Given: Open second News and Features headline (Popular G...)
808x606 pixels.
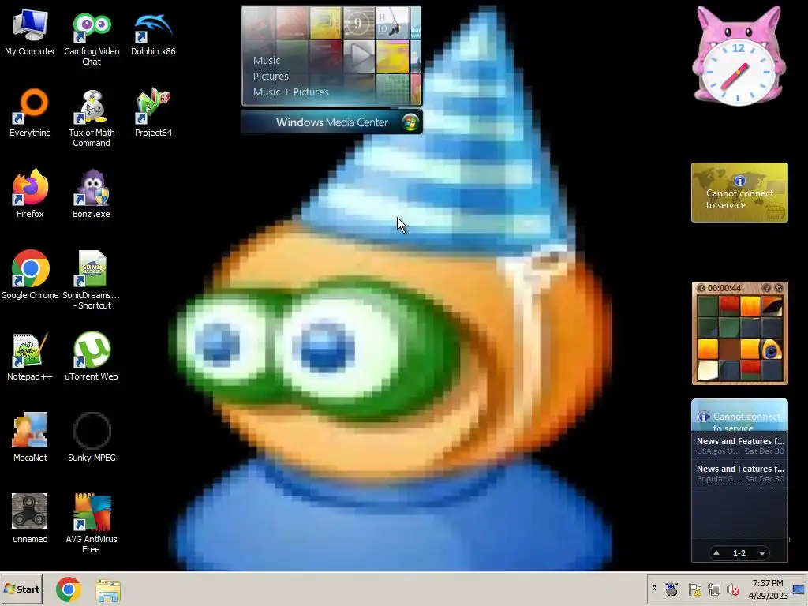Looking at the screenshot, I should click(x=740, y=473).
